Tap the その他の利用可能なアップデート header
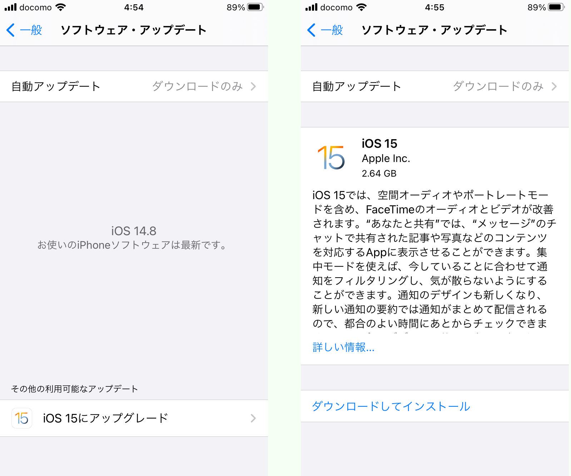The height and width of the screenshot is (476, 571). [x=74, y=389]
